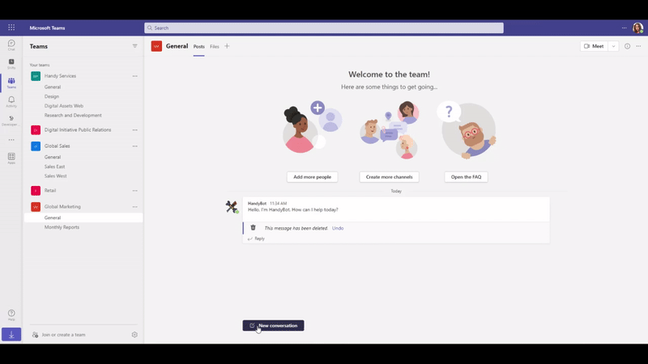Screen dimensions: 648x364
Task: Collapse the Global Marketing team
Action: point(62,207)
